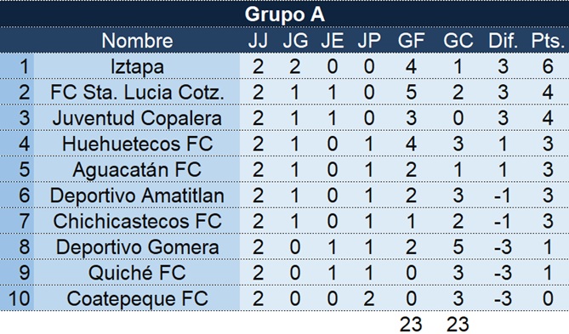The width and height of the screenshot is (569, 334).
Task: Select the Juventud Copalera row name
Action: point(137,118)
